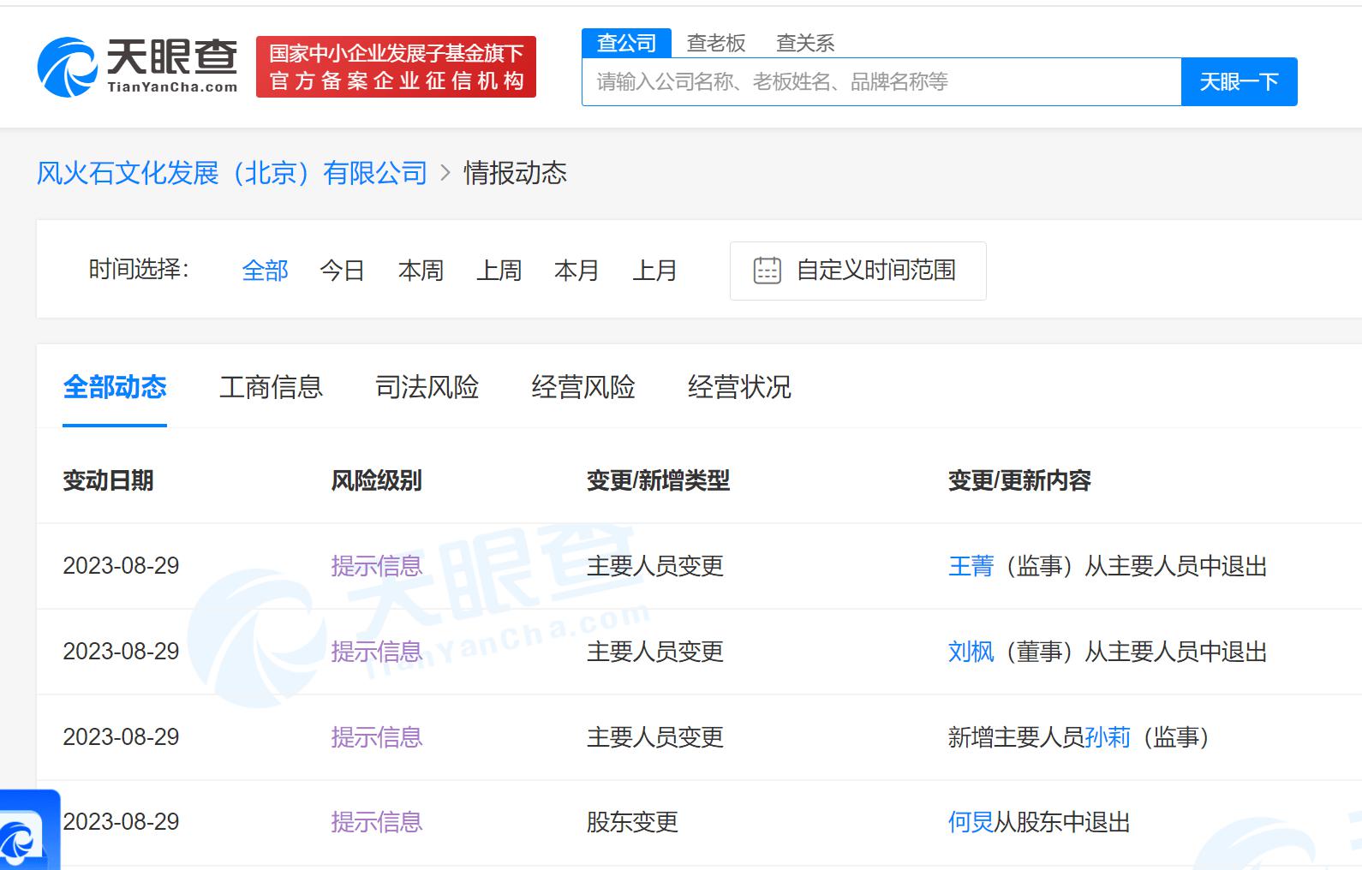Screen dimensions: 1362x870
Task: Open the 经营状况 tab
Action: (739, 387)
